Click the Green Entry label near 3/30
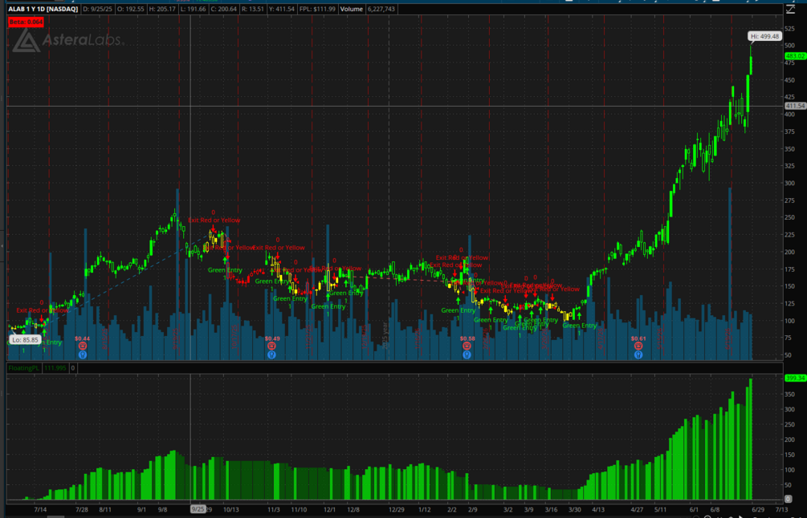This screenshot has height=518, width=807. [x=580, y=326]
